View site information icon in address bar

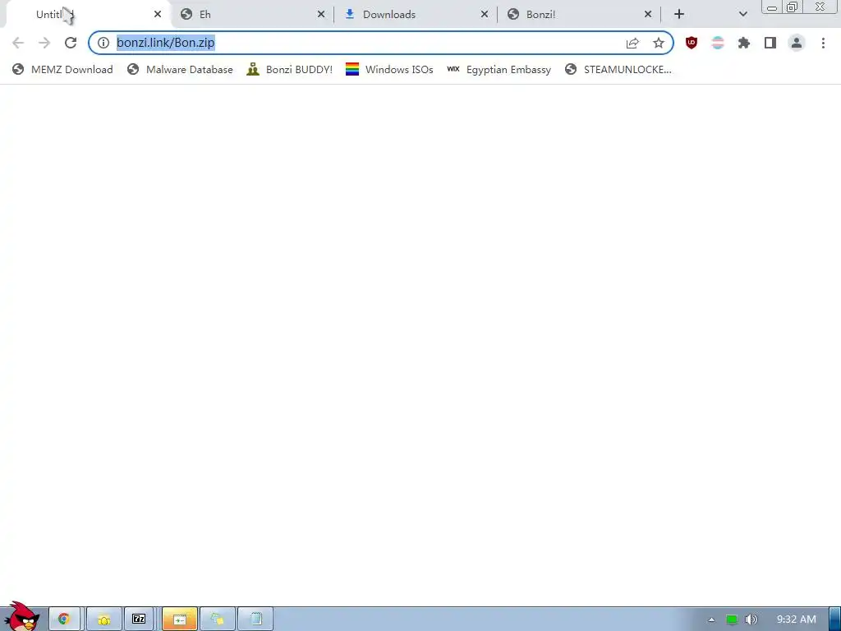pyautogui.click(x=103, y=43)
